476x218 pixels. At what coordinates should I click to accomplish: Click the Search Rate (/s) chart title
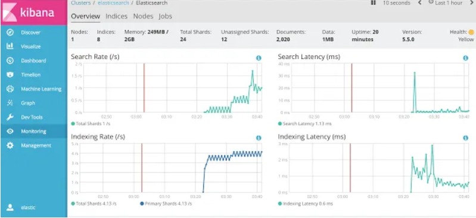coord(95,57)
